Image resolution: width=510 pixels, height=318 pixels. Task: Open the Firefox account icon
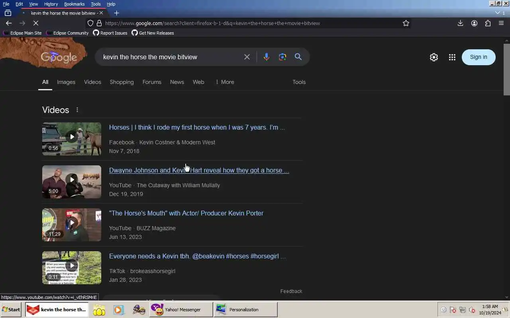pyautogui.click(x=474, y=23)
